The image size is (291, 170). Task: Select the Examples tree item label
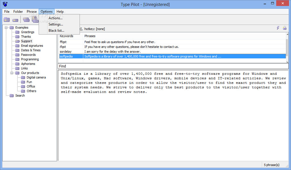tap(22, 27)
